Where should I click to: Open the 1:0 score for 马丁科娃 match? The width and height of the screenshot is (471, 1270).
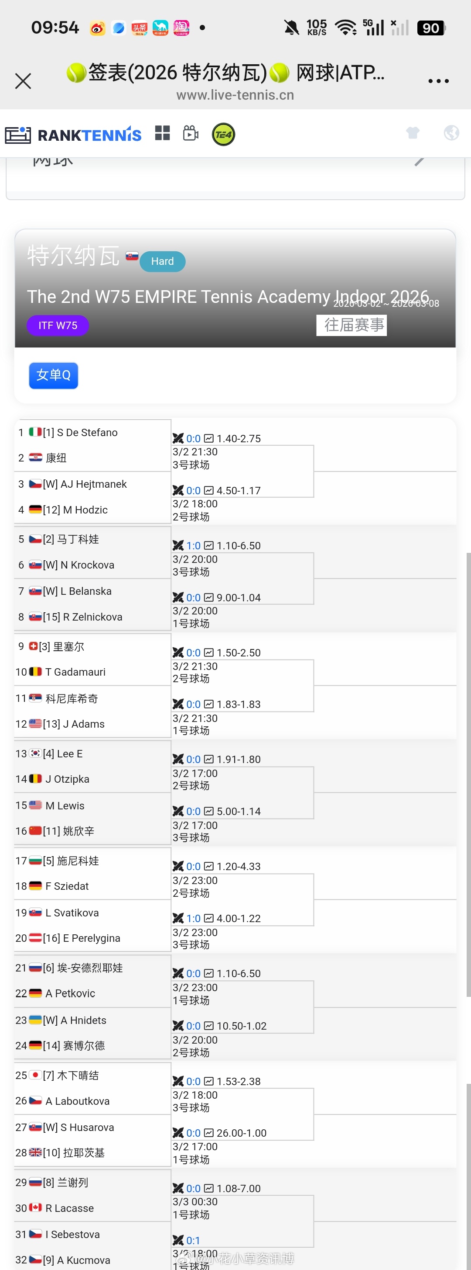194,545
